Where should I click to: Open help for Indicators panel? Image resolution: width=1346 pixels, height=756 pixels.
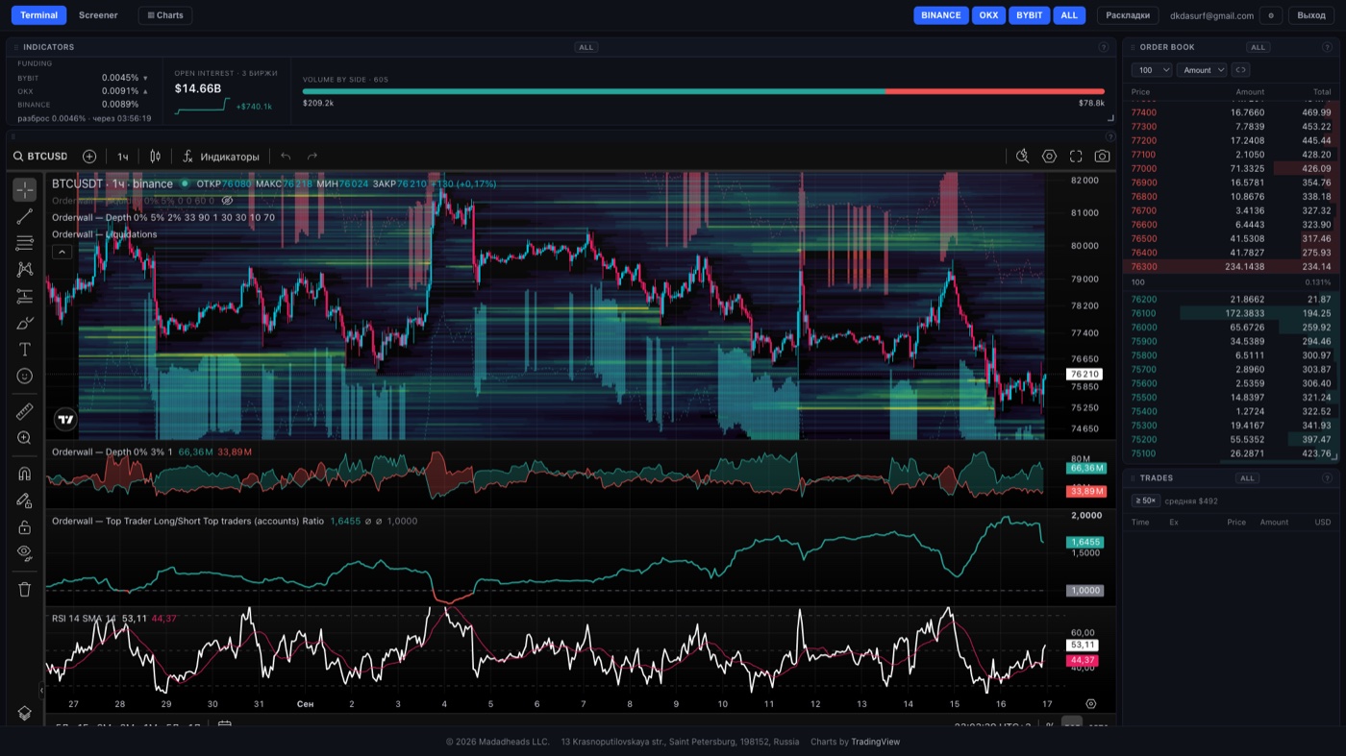coord(1104,47)
